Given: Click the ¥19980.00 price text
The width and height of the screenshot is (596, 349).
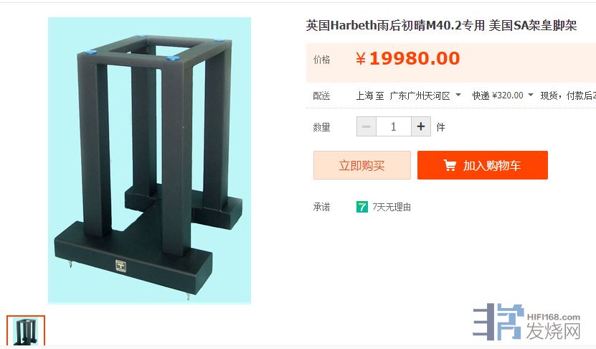Looking at the screenshot, I should [x=408, y=59].
